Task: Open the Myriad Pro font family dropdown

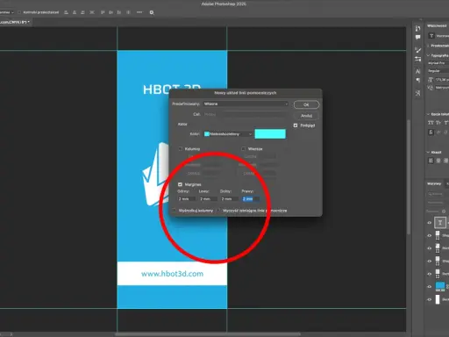Action: (x=438, y=63)
